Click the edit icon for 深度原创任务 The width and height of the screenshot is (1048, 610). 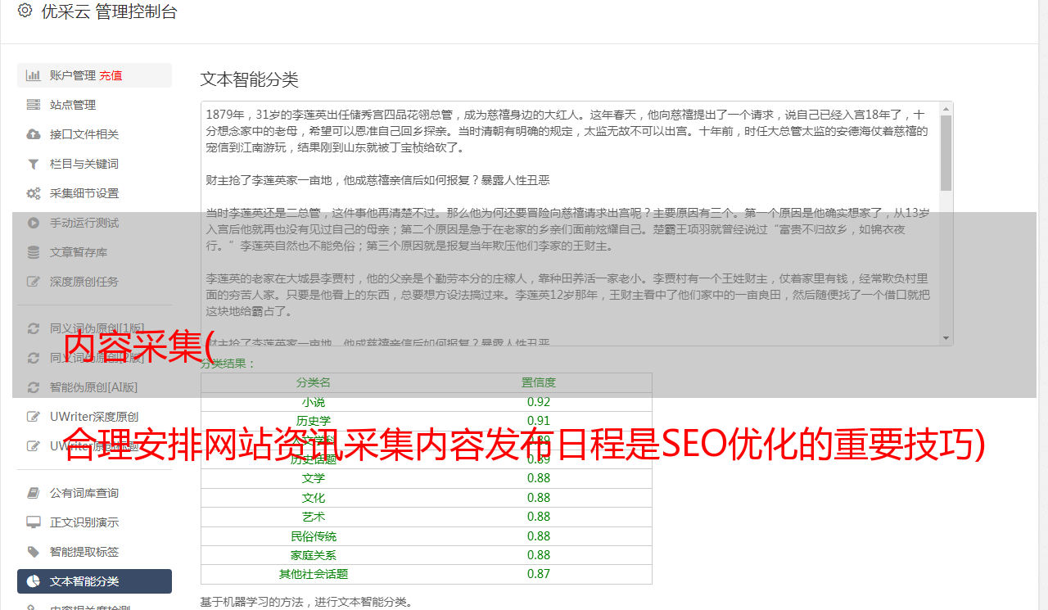pyautogui.click(x=34, y=282)
